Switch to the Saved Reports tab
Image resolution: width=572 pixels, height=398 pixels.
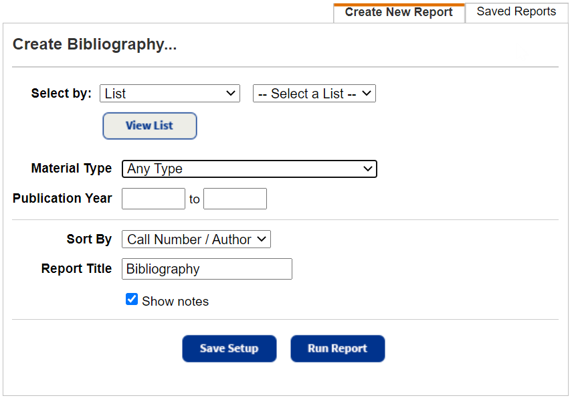[516, 11]
